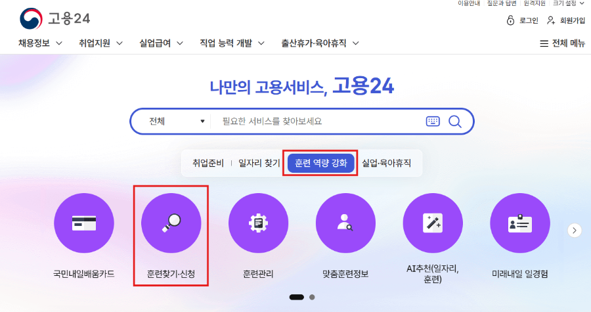Screen dimensions: 591x312
Task: Go to first carousel page indicator
Action: (297, 298)
